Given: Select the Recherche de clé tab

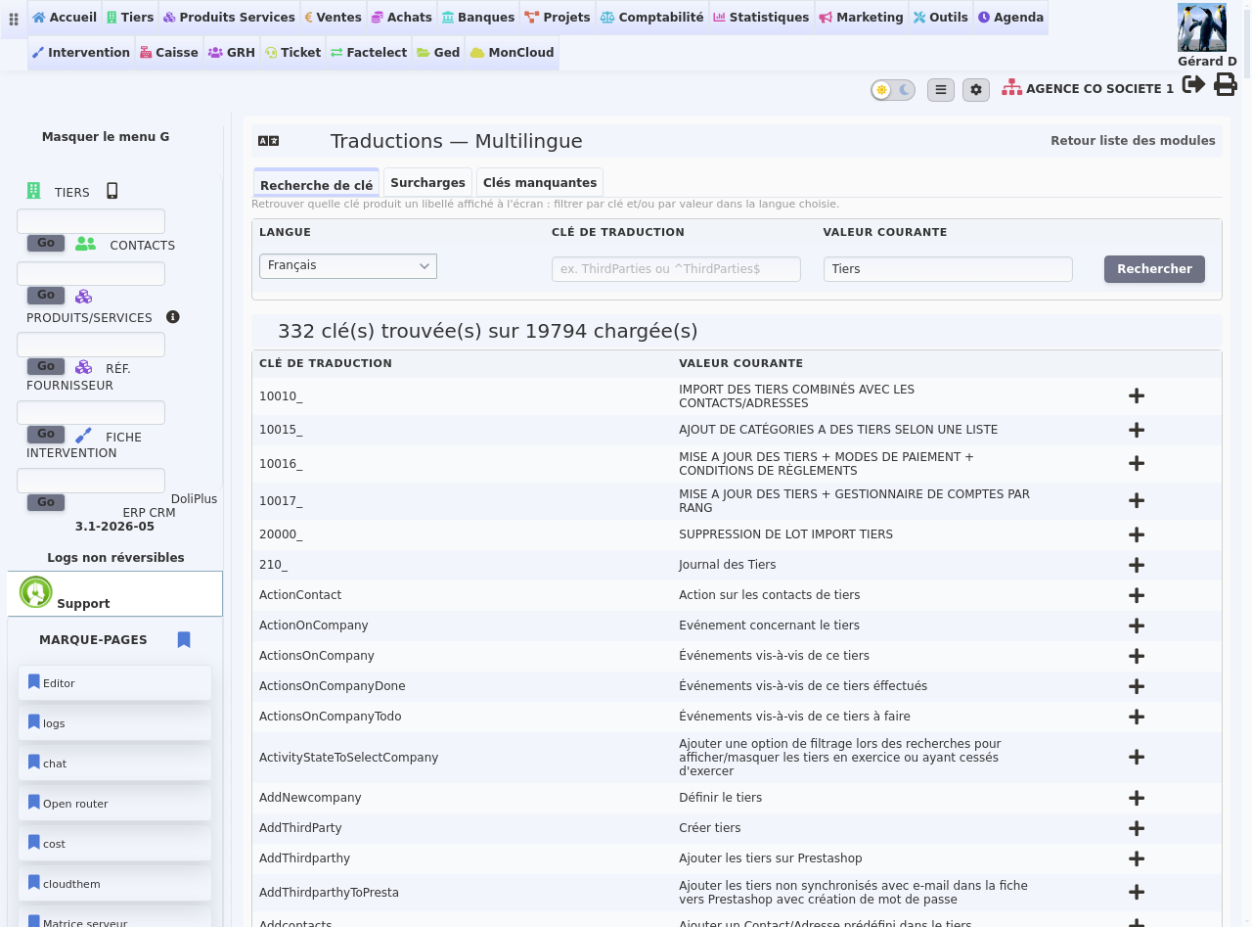Looking at the screenshot, I should point(316,184).
